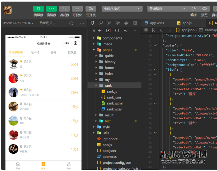Click the mini program capsule menu dots
The width and height of the screenshot is (217, 171).
67,43
